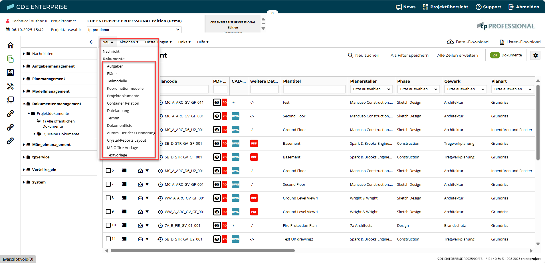Click the Datei-Download cloud icon

(450, 42)
